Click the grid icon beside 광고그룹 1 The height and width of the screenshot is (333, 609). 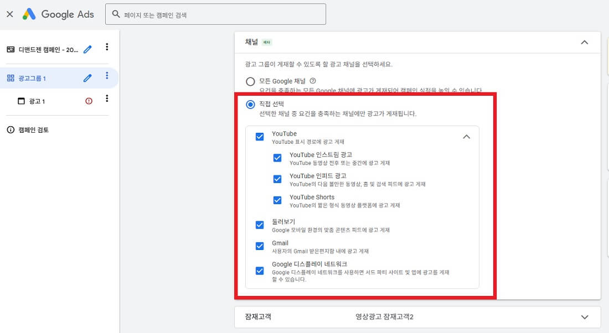coord(11,78)
